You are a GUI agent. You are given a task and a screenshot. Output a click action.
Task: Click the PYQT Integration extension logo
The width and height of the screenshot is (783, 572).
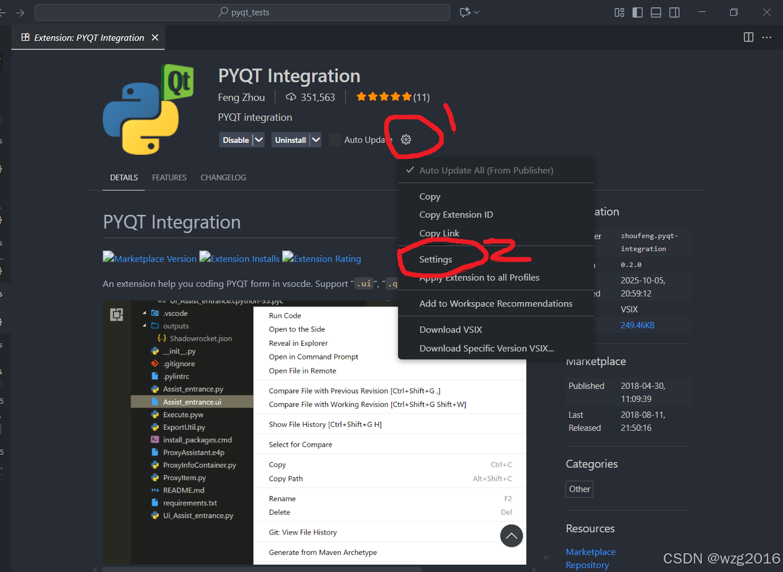point(149,109)
